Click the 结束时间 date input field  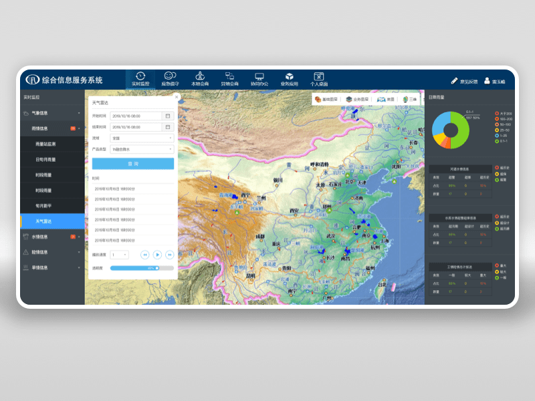tap(136, 127)
